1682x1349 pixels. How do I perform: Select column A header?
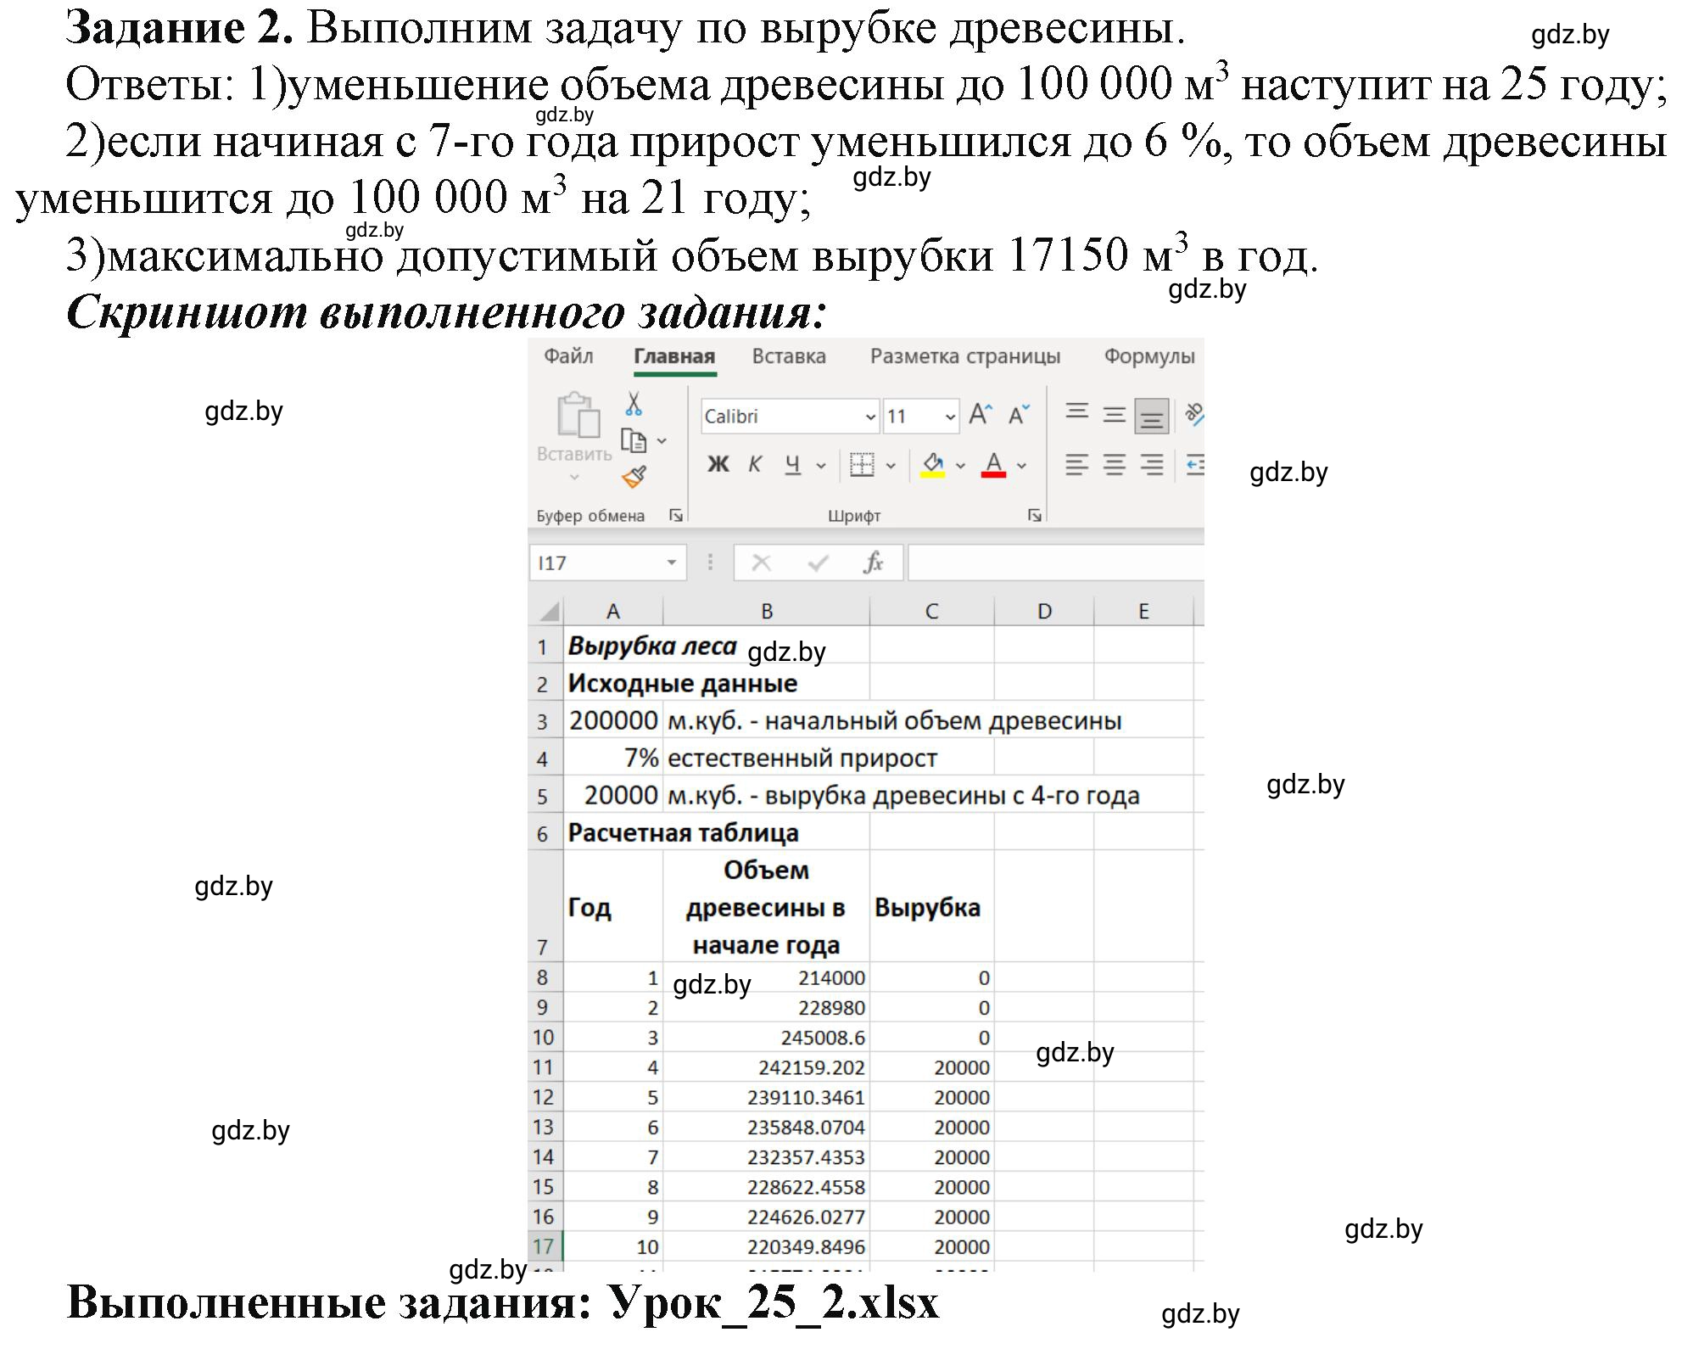click(x=613, y=612)
